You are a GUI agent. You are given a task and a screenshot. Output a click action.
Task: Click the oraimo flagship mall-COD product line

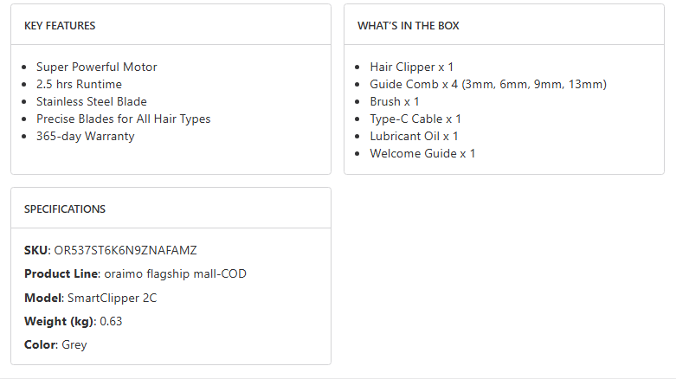(x=176, y=273)
